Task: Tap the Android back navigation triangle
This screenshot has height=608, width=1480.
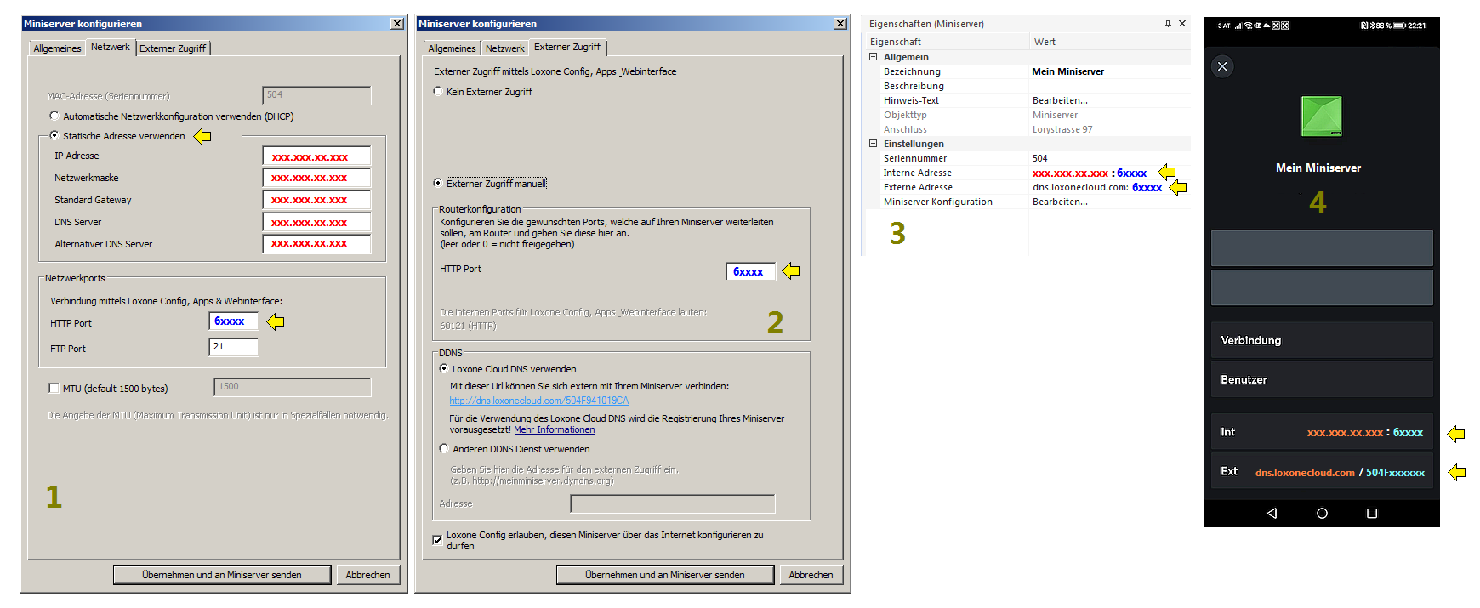Action: [x=1272, y=514]
